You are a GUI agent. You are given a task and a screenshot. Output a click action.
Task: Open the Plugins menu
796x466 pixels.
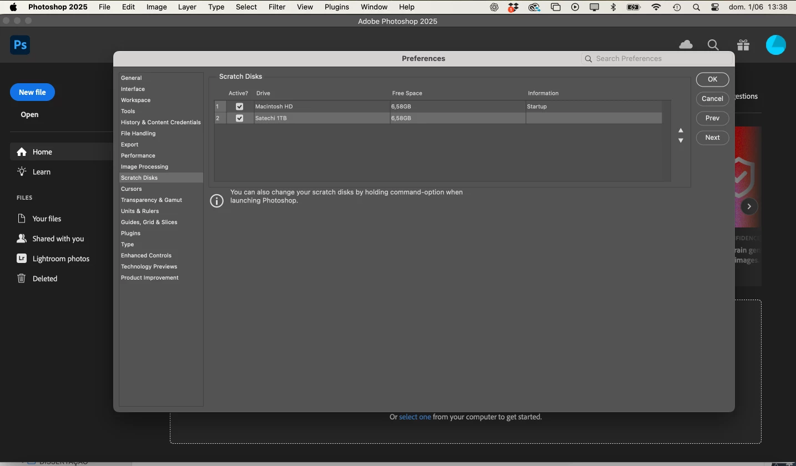336,7
